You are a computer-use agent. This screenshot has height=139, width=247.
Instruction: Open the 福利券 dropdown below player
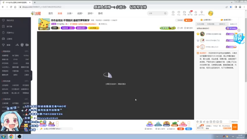coord(149,129)
